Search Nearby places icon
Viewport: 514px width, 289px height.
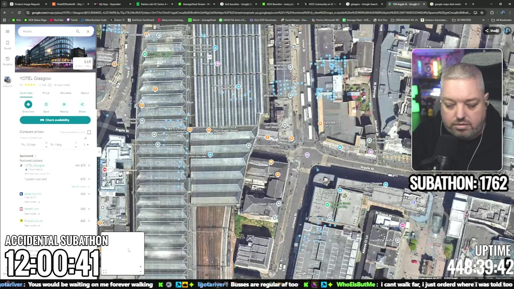pyautogui.click(x=64, y=105)
